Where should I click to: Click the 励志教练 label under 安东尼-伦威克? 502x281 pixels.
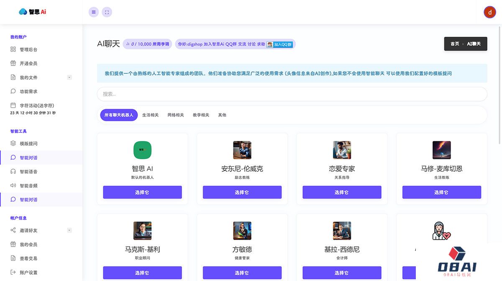click(242, 177)
